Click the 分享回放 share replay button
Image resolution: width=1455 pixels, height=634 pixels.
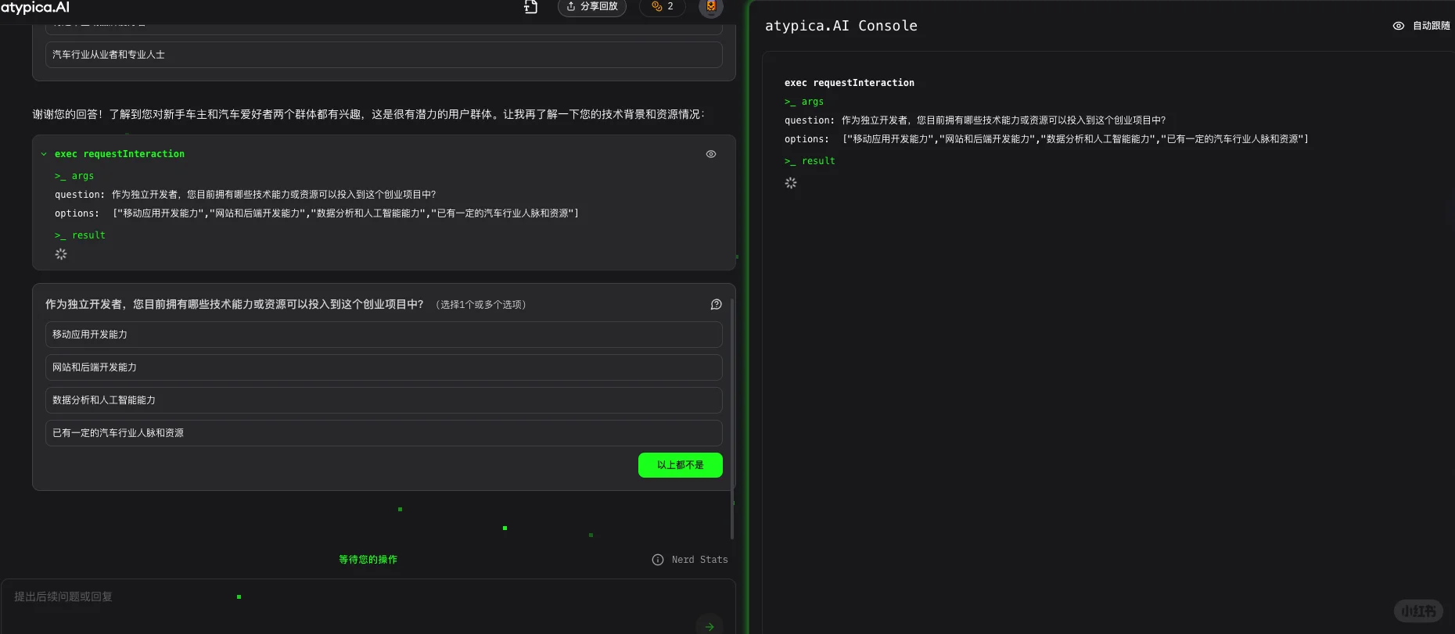point(592,6)
